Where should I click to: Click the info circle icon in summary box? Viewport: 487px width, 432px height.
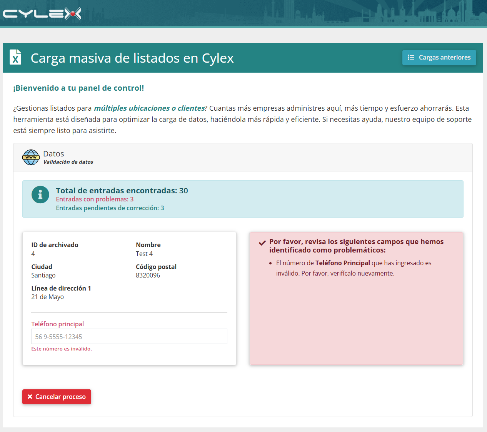(x=40, y=195)
